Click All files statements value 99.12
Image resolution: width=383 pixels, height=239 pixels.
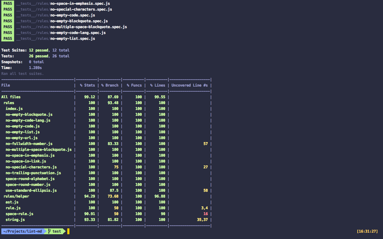click(x=90, y=97)
